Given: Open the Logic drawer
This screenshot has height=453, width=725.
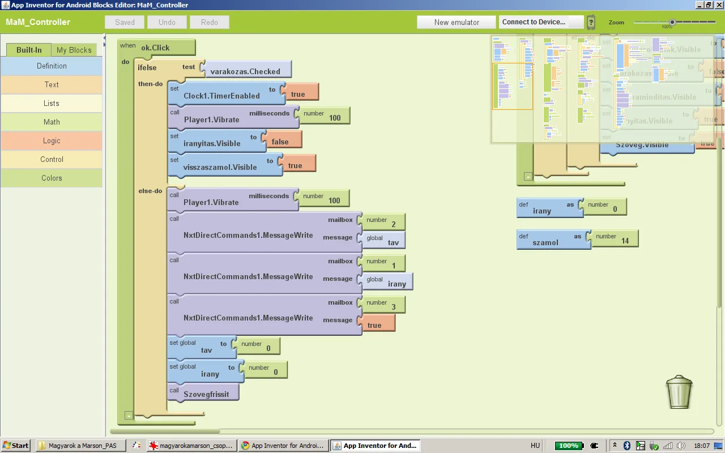Looking at the screenshot, I should pos(52,140).
